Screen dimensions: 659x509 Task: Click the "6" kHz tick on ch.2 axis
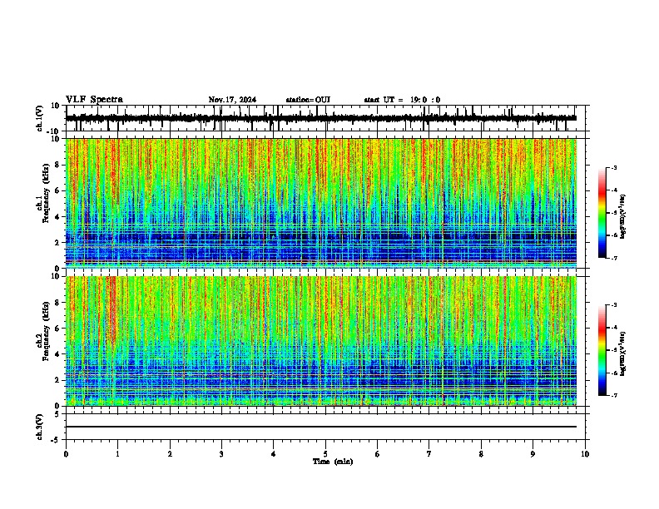(58, 328)
